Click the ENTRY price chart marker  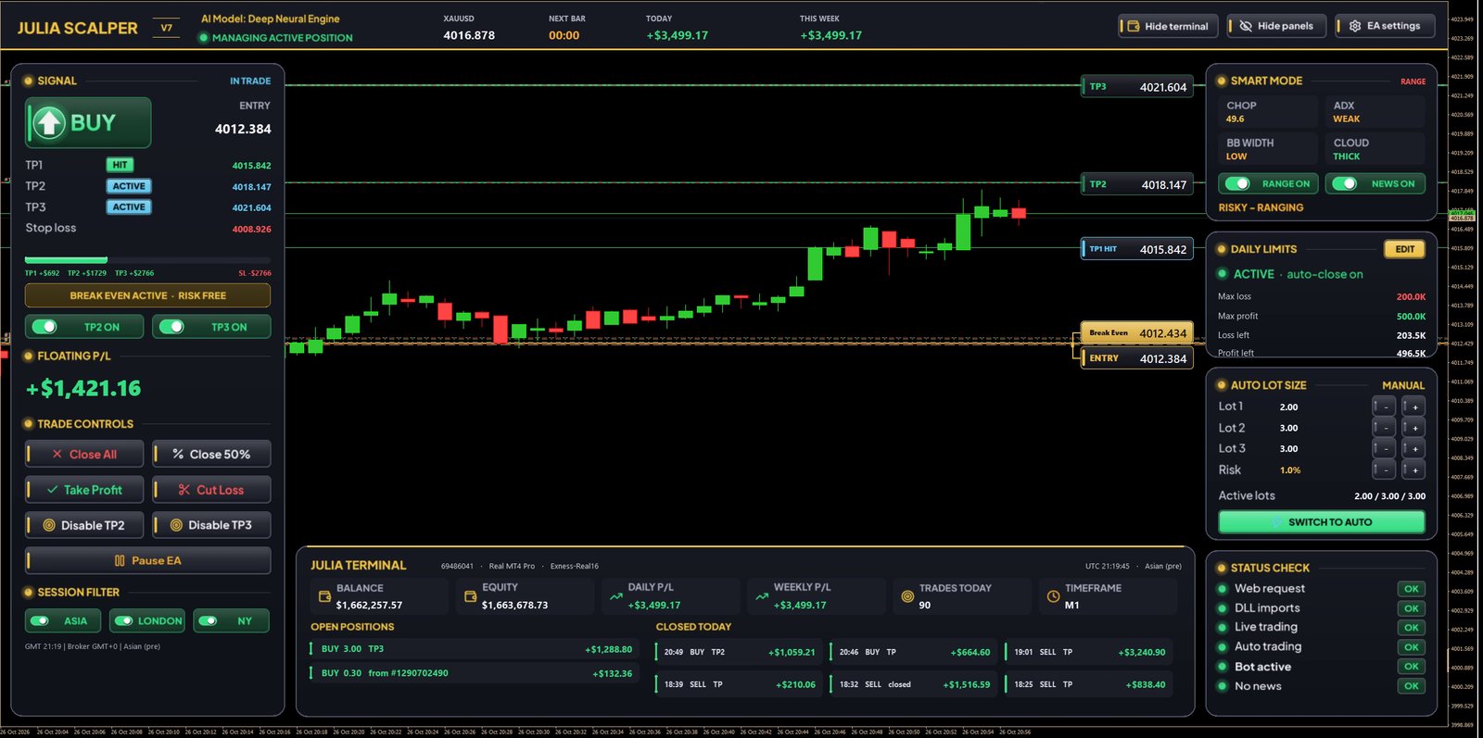coord(1136,358)
